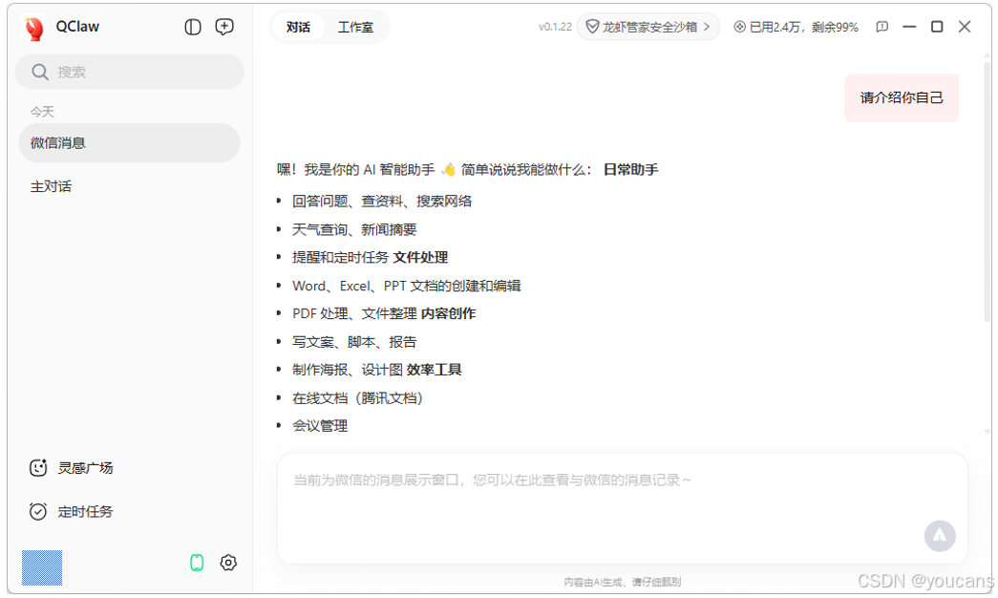
Task: Click the line 天气查询、新闻摘要
Action: pyautogui.click(x=354, y=229)
